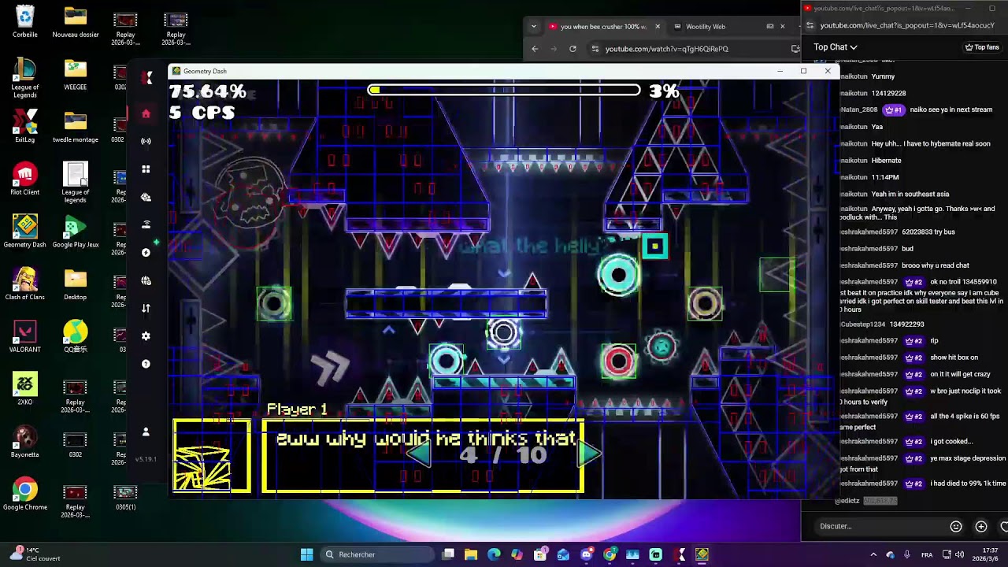Close the Wootility Web tab

[x=782, y=27]
